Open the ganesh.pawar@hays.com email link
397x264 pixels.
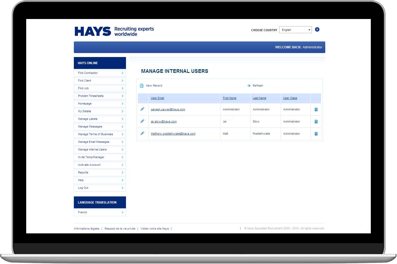click(x=168, y=109)
